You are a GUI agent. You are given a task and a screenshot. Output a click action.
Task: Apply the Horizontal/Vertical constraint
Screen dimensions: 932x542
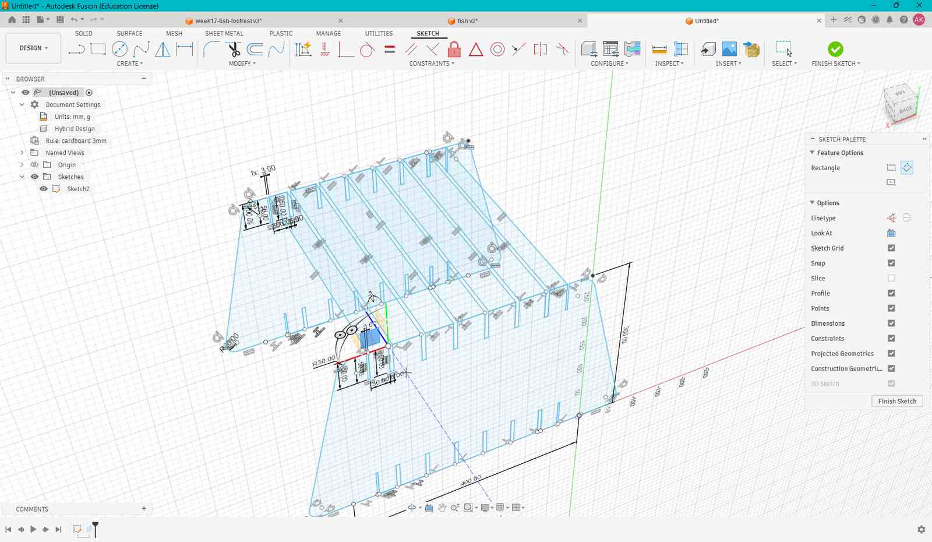[325, 50]
